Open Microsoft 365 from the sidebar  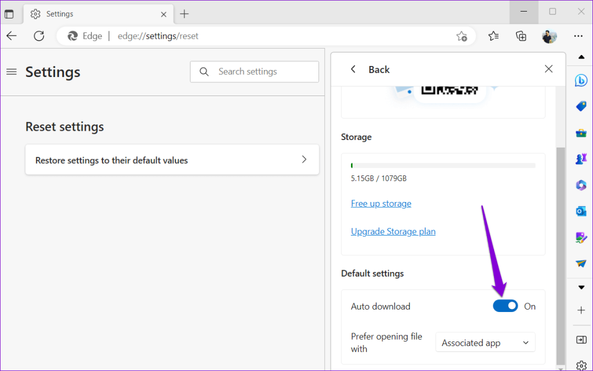click(x=581, y=185)
